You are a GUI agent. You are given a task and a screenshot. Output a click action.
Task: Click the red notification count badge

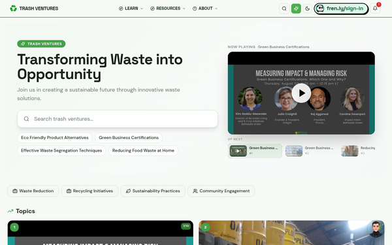pos(379,5)
